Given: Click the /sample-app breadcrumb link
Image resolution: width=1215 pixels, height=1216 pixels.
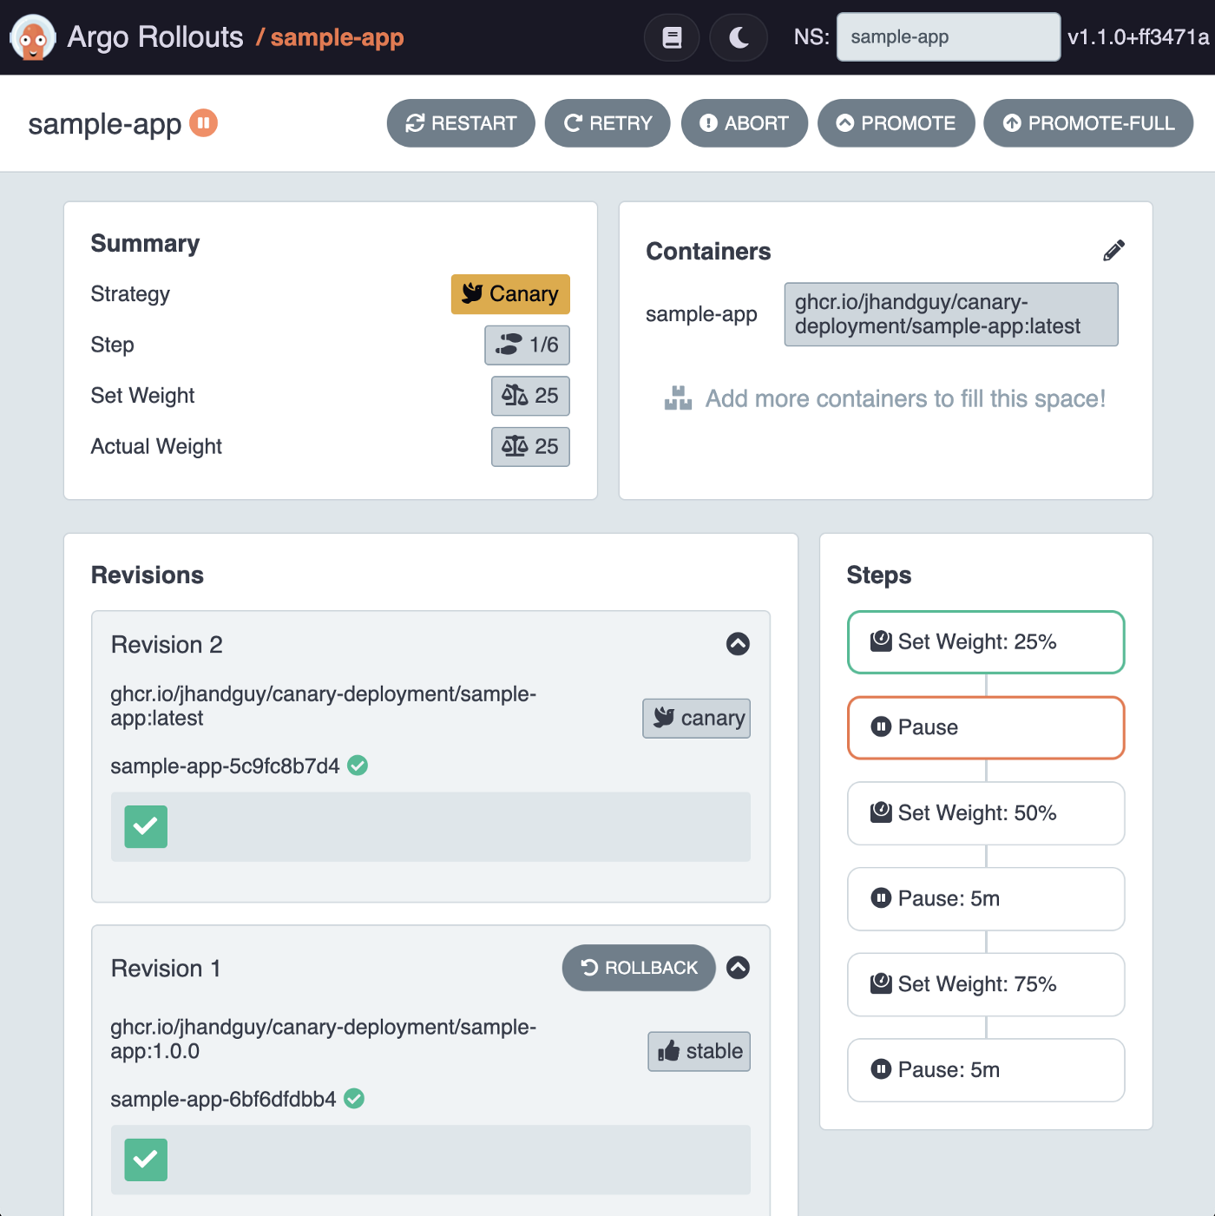Looking at the screenshot, I should (330, 37).
